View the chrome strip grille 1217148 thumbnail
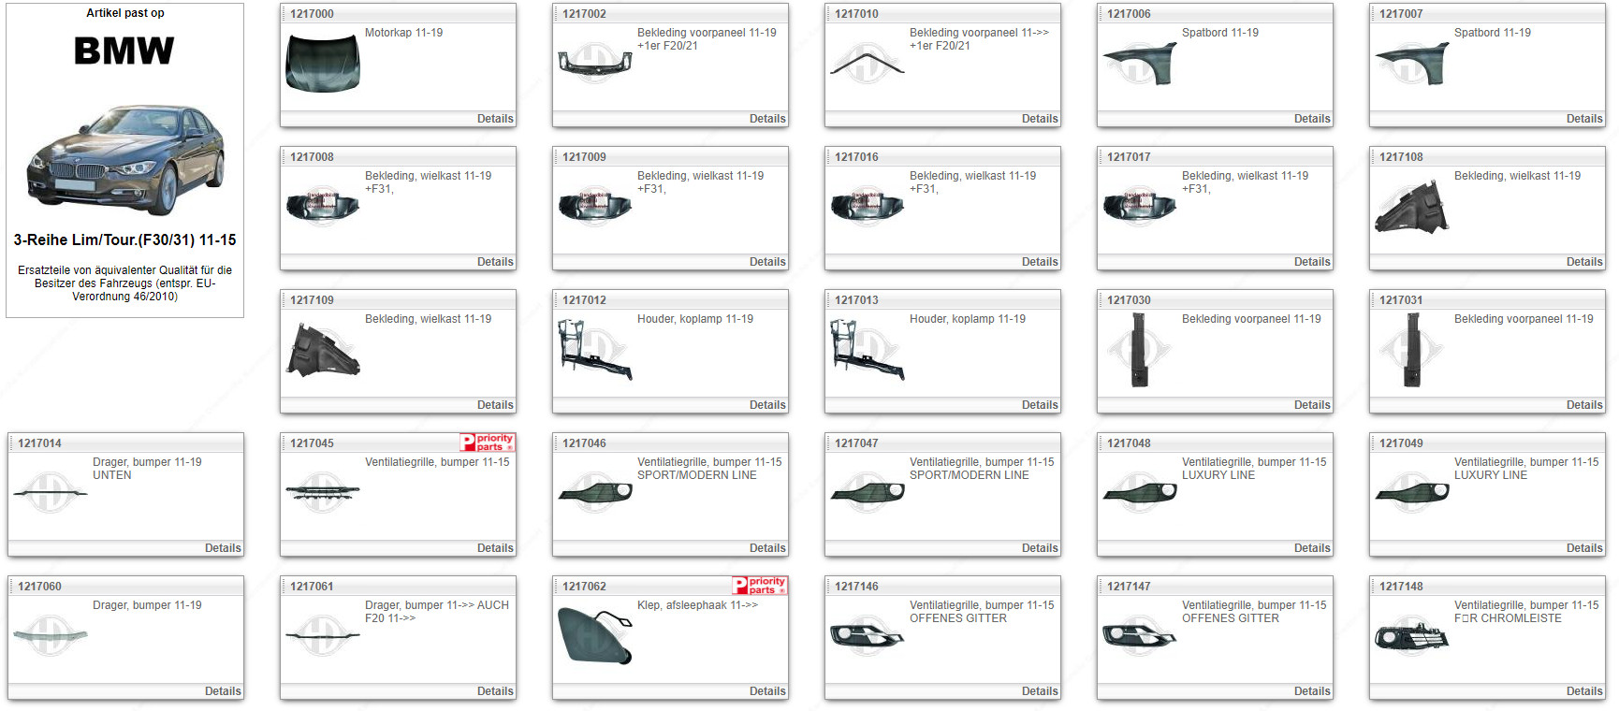The image size is (1619, 711). pyautogui.click(x=1412, y=636)
